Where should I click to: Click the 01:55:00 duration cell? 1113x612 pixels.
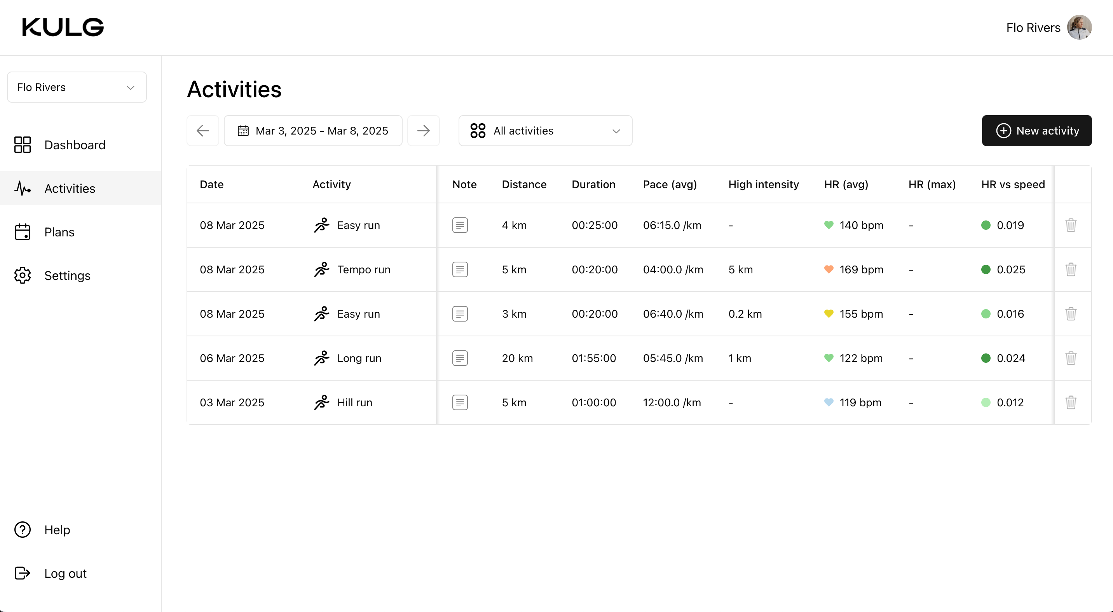(594, 358)
